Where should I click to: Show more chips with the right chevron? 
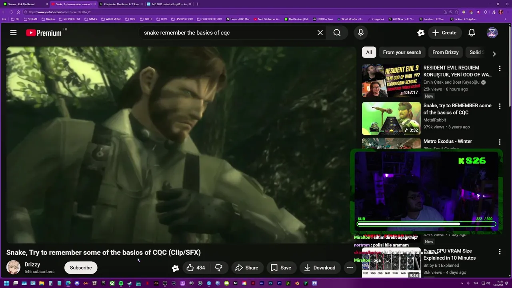click(x=494, y=54)
